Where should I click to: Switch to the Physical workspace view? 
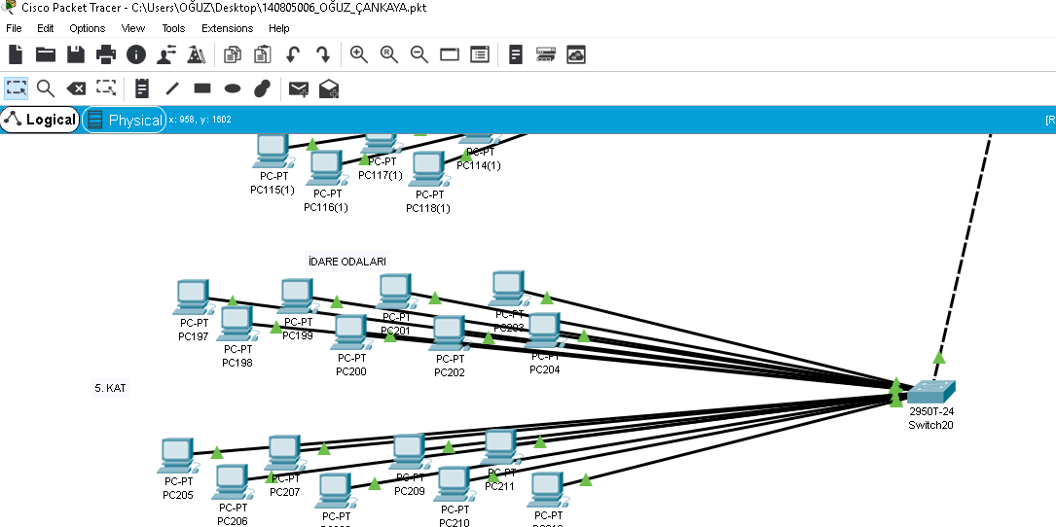[124, 120]
